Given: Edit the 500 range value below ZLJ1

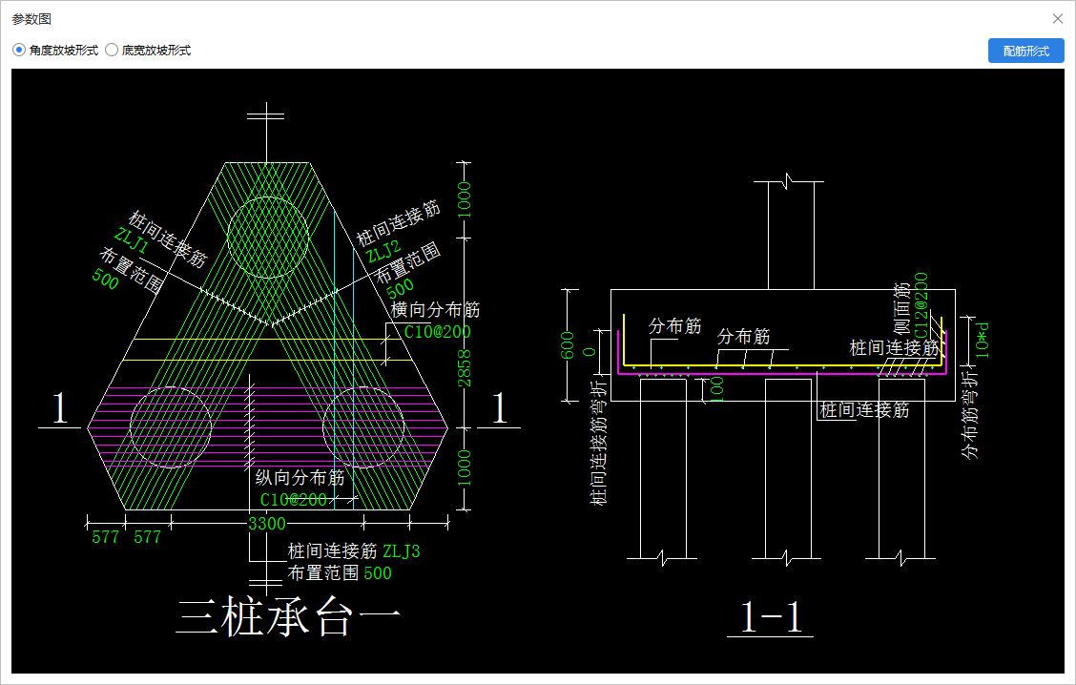Looking at the screenshot, I should point(105,279).
